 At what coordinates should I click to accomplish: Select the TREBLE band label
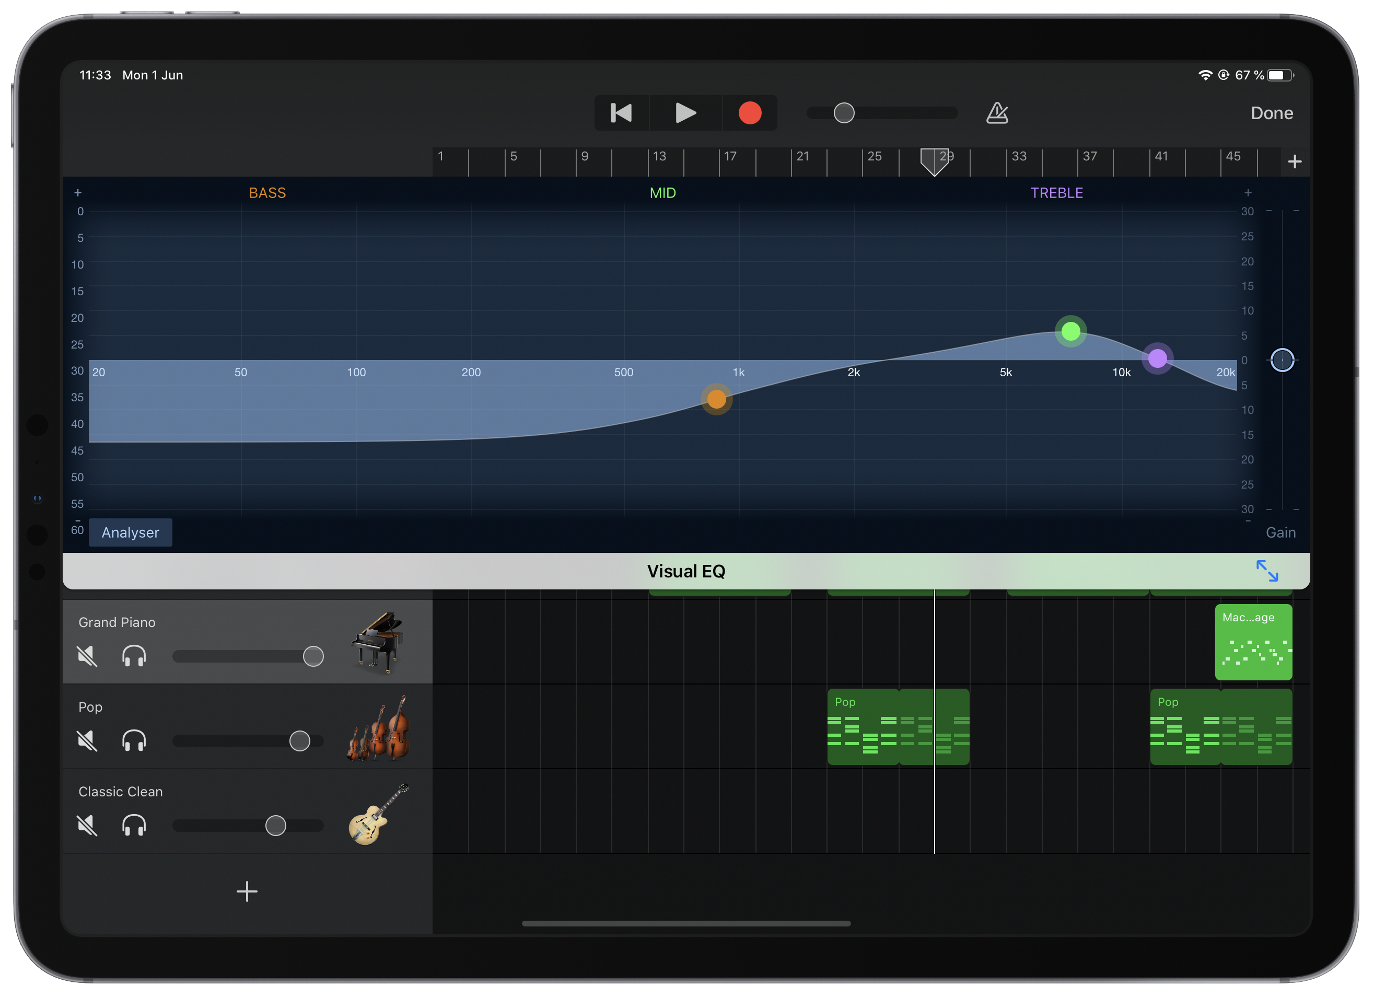click(1056, 193)
